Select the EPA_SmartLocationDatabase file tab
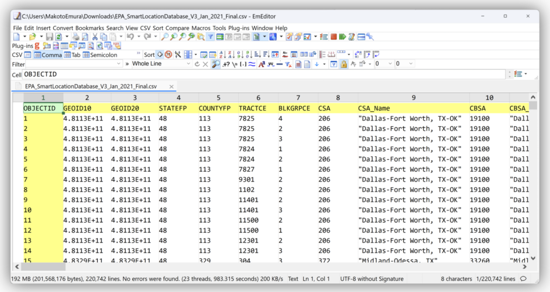 (91, 86)
